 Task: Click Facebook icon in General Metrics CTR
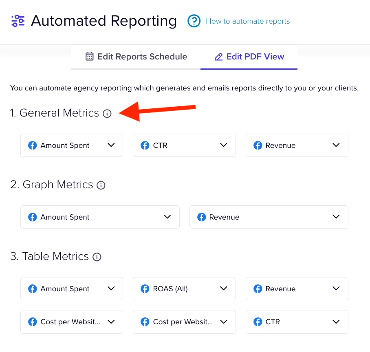click(145, 145)
